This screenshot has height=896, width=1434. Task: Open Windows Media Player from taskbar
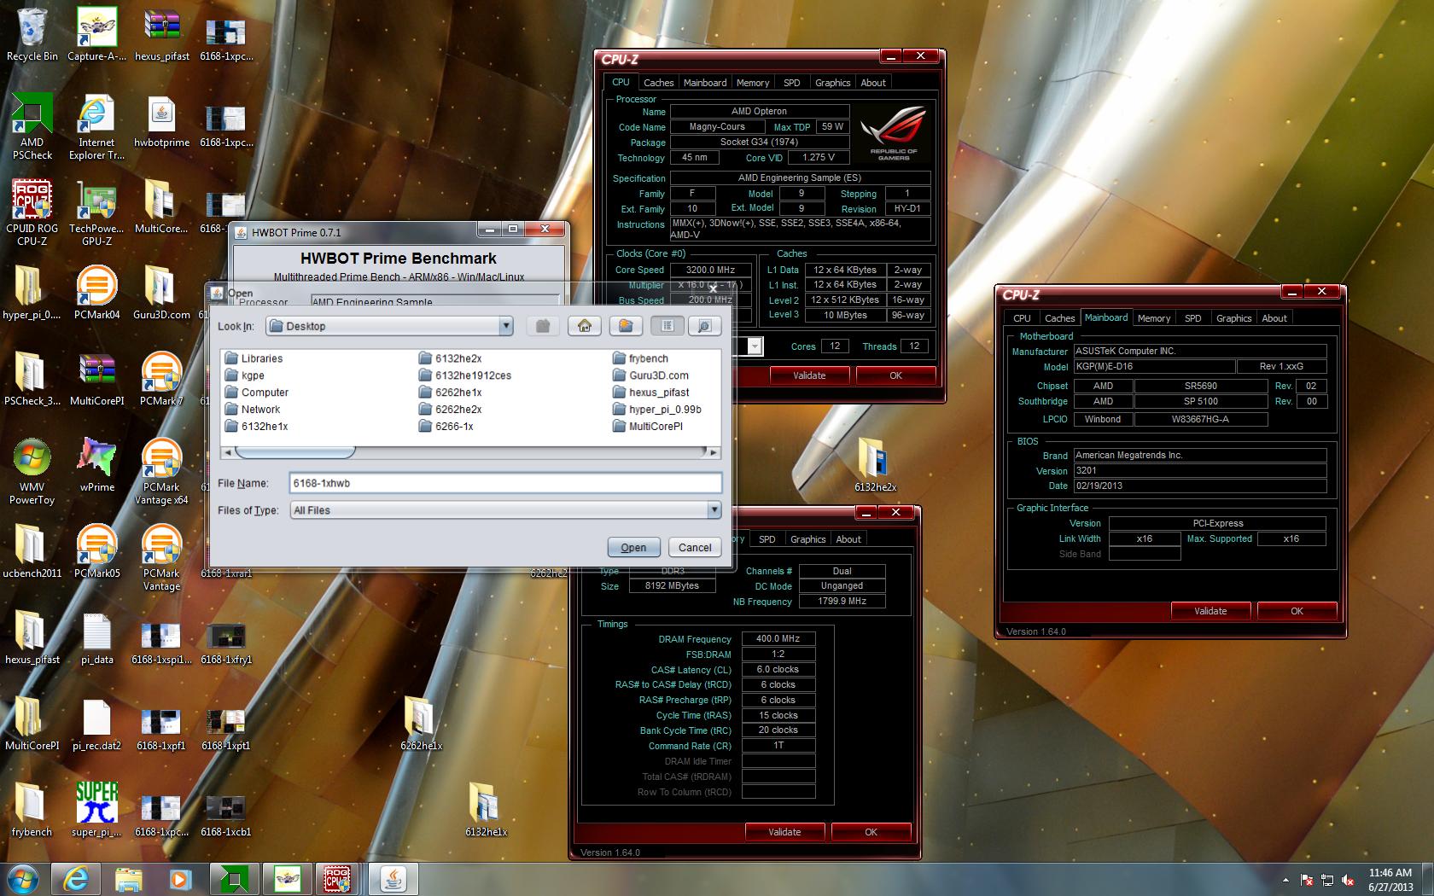coord(179,878)
